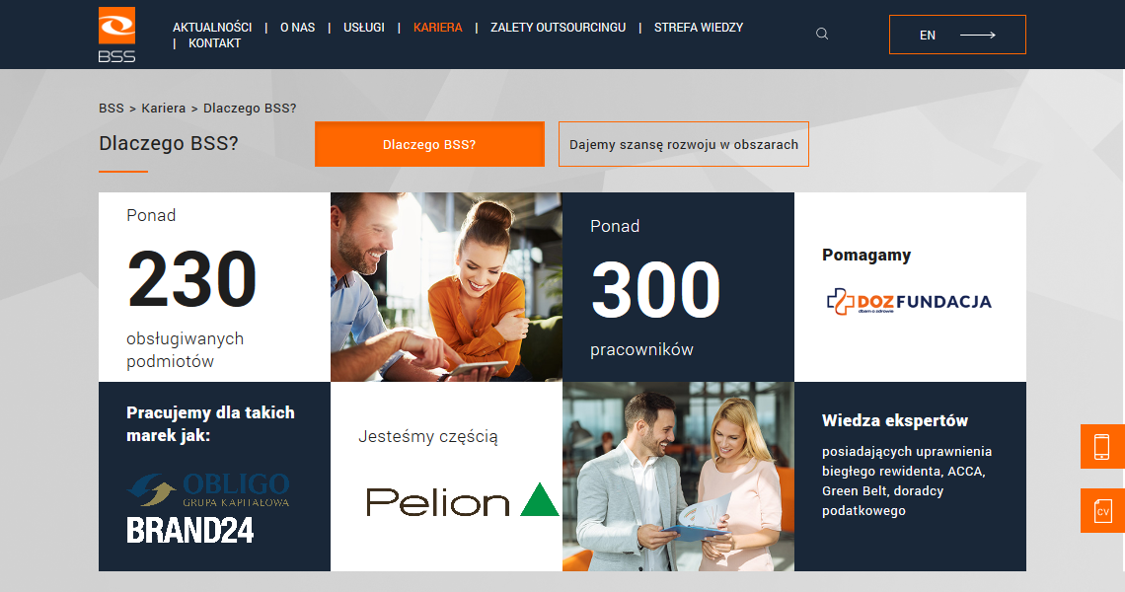Screen dimensions: 1125x592
Task: Click the photo of two colleagues with tablet
Action: [446, 287]
